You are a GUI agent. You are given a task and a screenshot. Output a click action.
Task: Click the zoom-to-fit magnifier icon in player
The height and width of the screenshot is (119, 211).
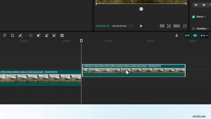(169, 26)
